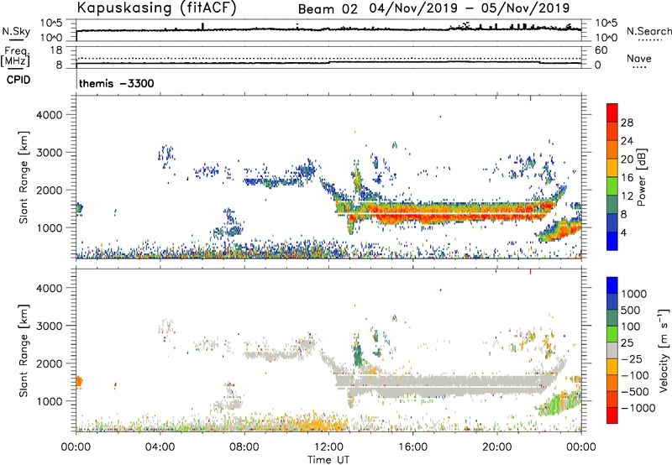Click the blue bottom of the power colorbar
Screen dimensions: 672x465
click(612, 241)
